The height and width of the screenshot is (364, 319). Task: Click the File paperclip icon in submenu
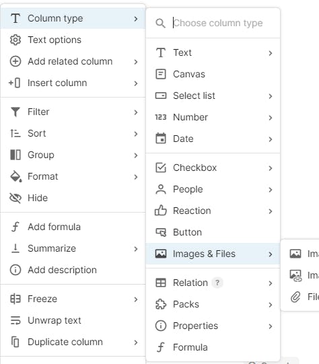tap(295, 297)
